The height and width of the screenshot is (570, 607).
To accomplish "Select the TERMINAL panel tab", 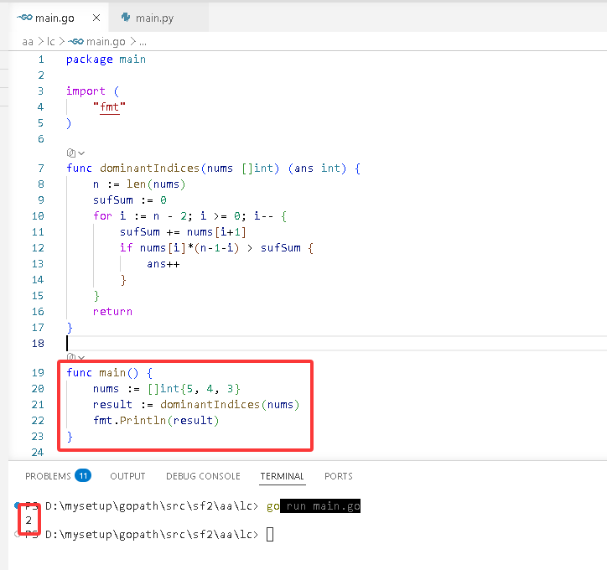I will (x=283, y=476).
